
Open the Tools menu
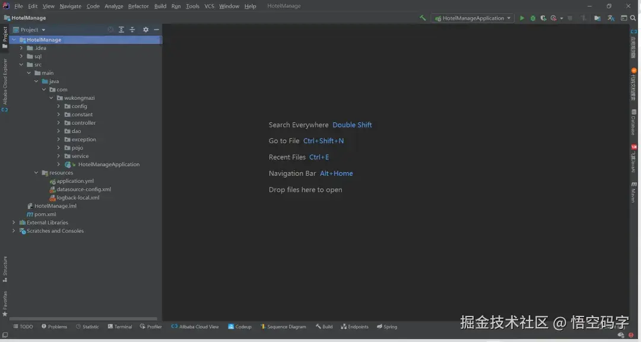pos(192,6)
